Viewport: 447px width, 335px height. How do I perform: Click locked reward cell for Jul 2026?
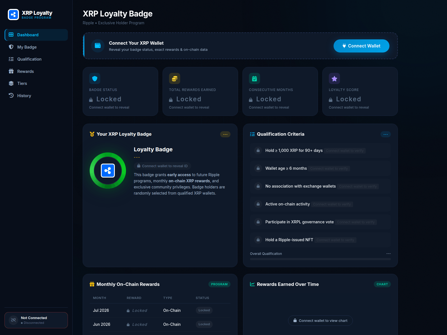coord(137,310)
